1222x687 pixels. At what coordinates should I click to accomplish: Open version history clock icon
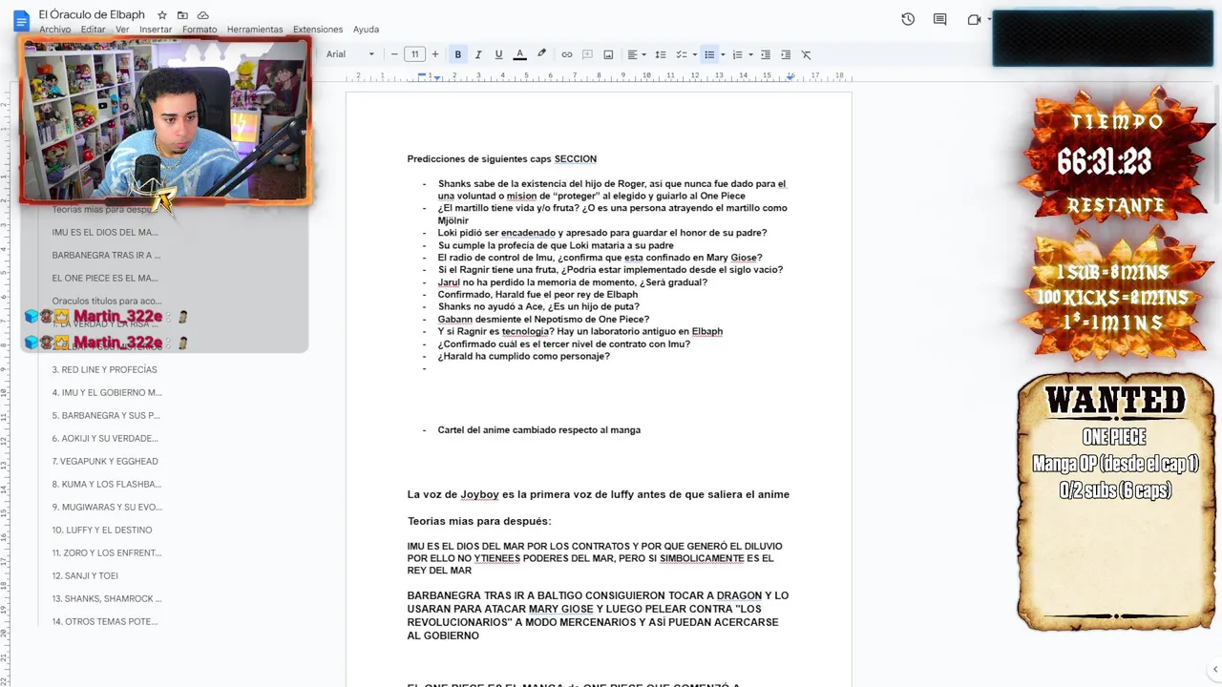(x=908, y=19)
